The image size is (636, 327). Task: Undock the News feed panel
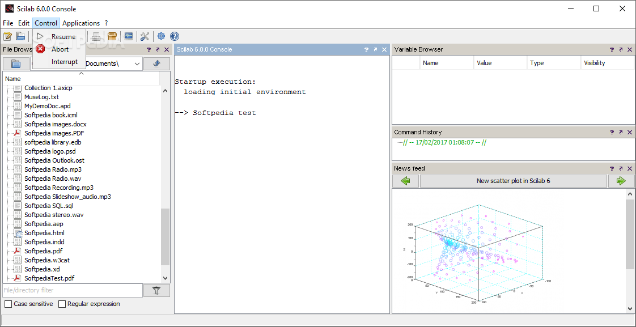(x=621, y=168)
